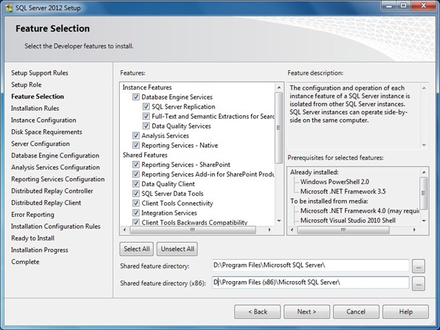440x330 pixels.
Task: Click Database Engine Configuration step
Action: (55, 155)
